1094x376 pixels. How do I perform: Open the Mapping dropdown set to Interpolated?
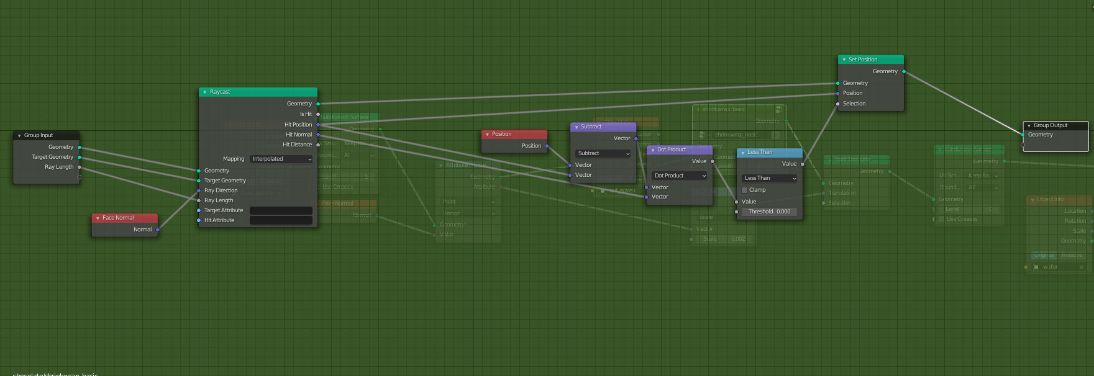(x=281, y=159)
